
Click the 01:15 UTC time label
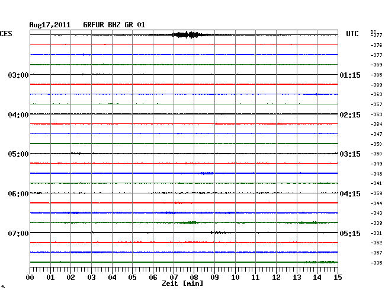click(350, 75)
